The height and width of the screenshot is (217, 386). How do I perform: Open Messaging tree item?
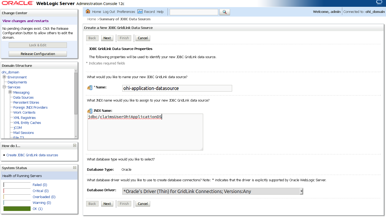21,93
